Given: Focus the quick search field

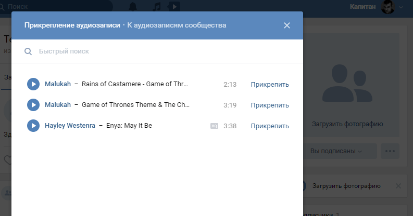Looking at the screenshot, I should click(156, 51).
